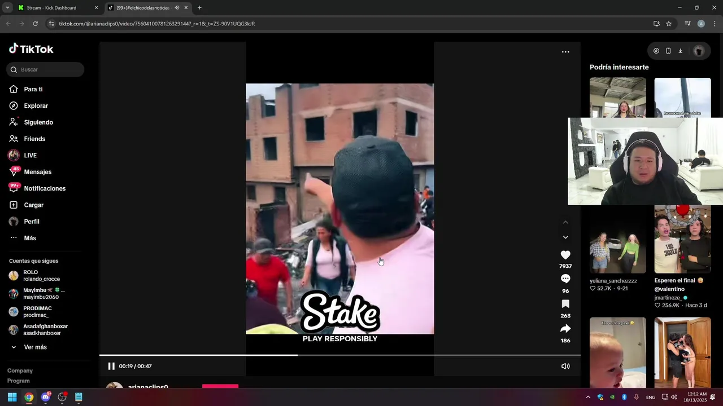Click TikTok coins icon at top right
This screenshot has width=723, height=406.
coord(656,51)
